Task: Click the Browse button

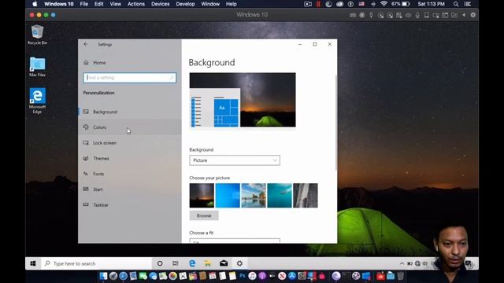Action: pyautogui.click(x=204, y=215)
